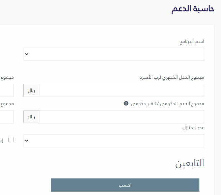Click the chevron arrow in عدد المنازل select
This screenshot has width=221, height=195.
click(27, 141)
